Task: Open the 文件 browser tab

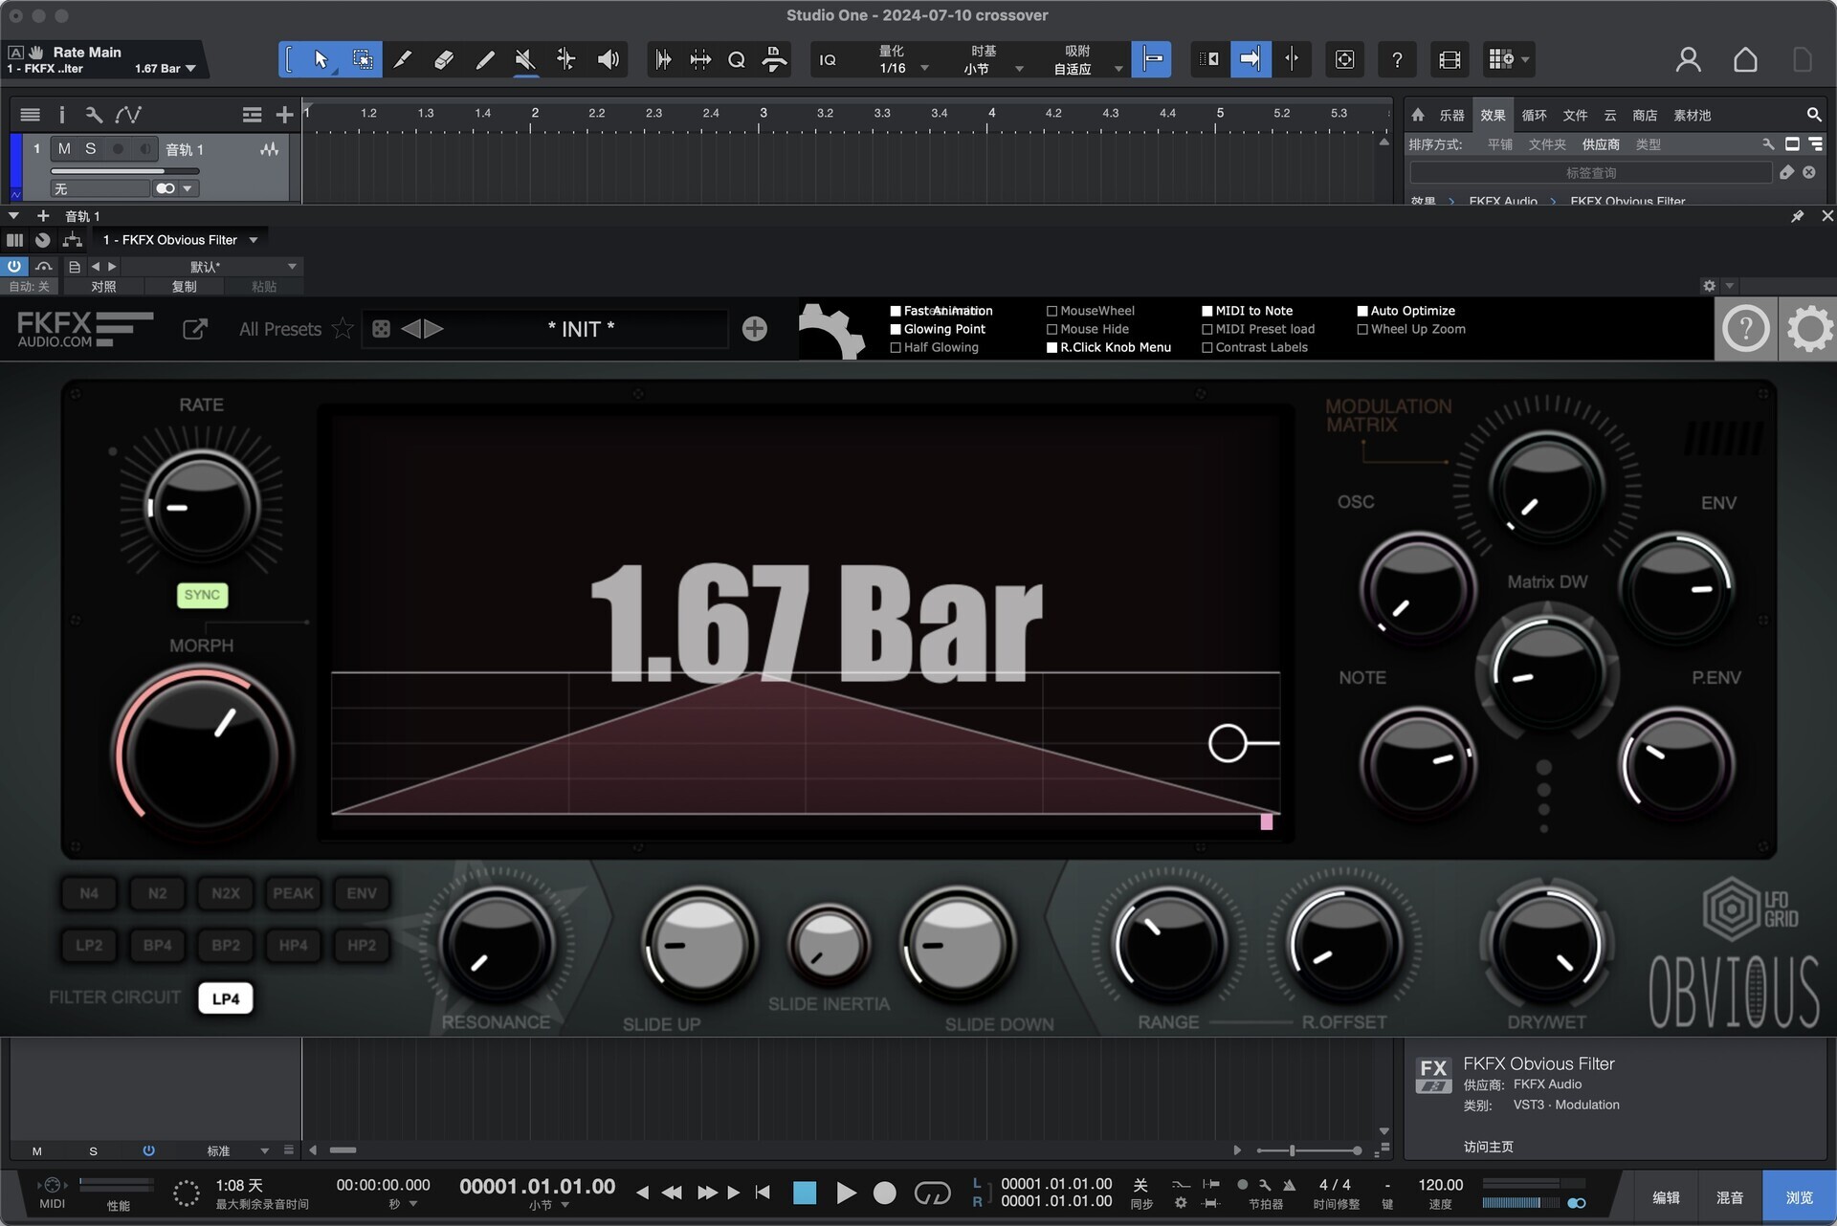Action: pos(1575,115)
